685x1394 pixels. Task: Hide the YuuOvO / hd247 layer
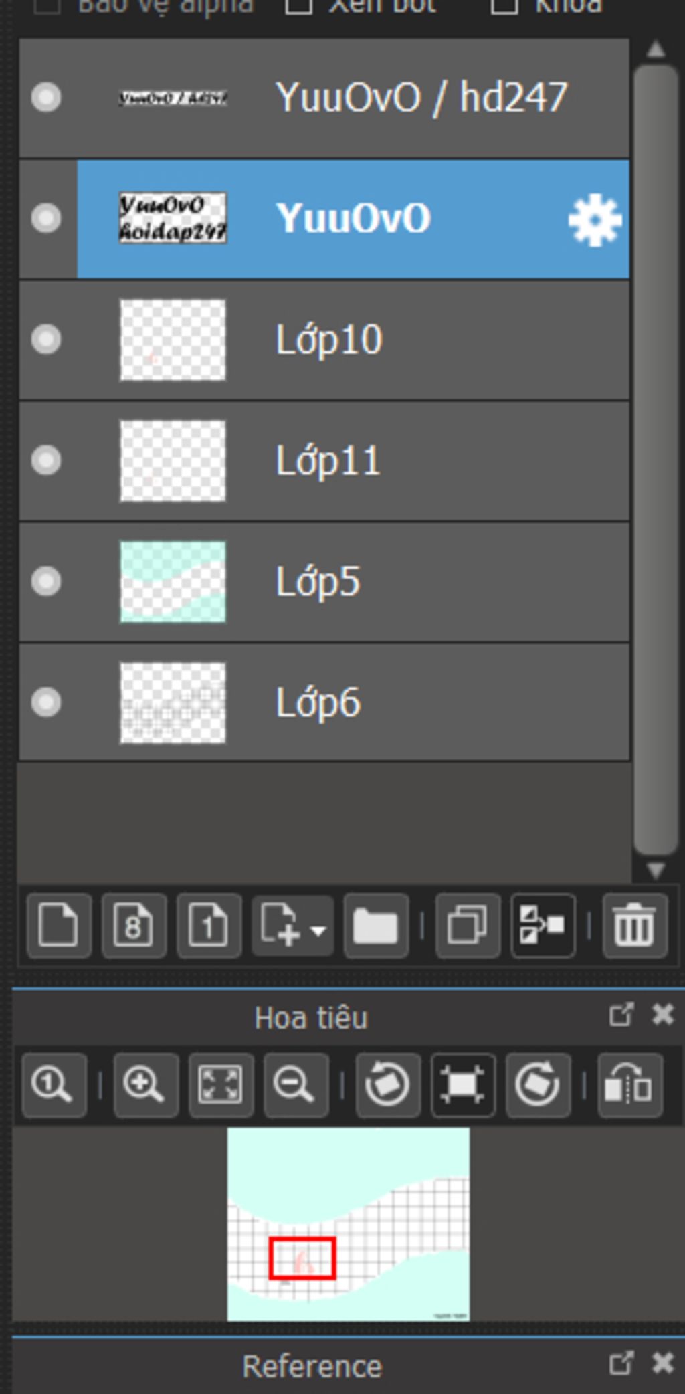(x=46, y=97)
